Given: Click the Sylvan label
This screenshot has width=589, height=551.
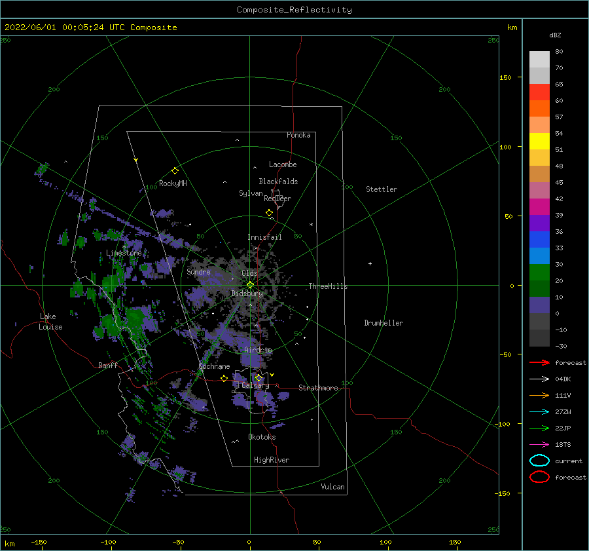Looking at the screenshot, I should (x=251, y=193).
